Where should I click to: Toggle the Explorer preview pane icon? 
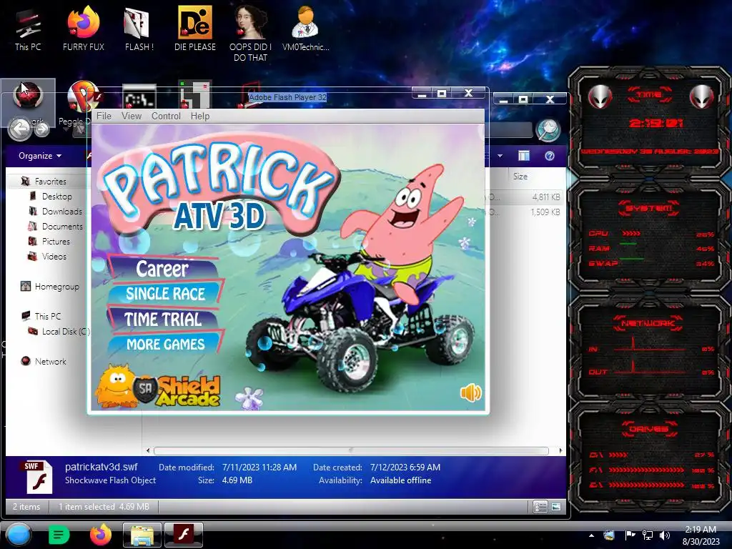[524, 156]
